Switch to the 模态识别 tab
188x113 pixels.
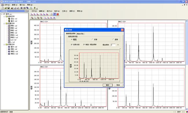point(80,34)
